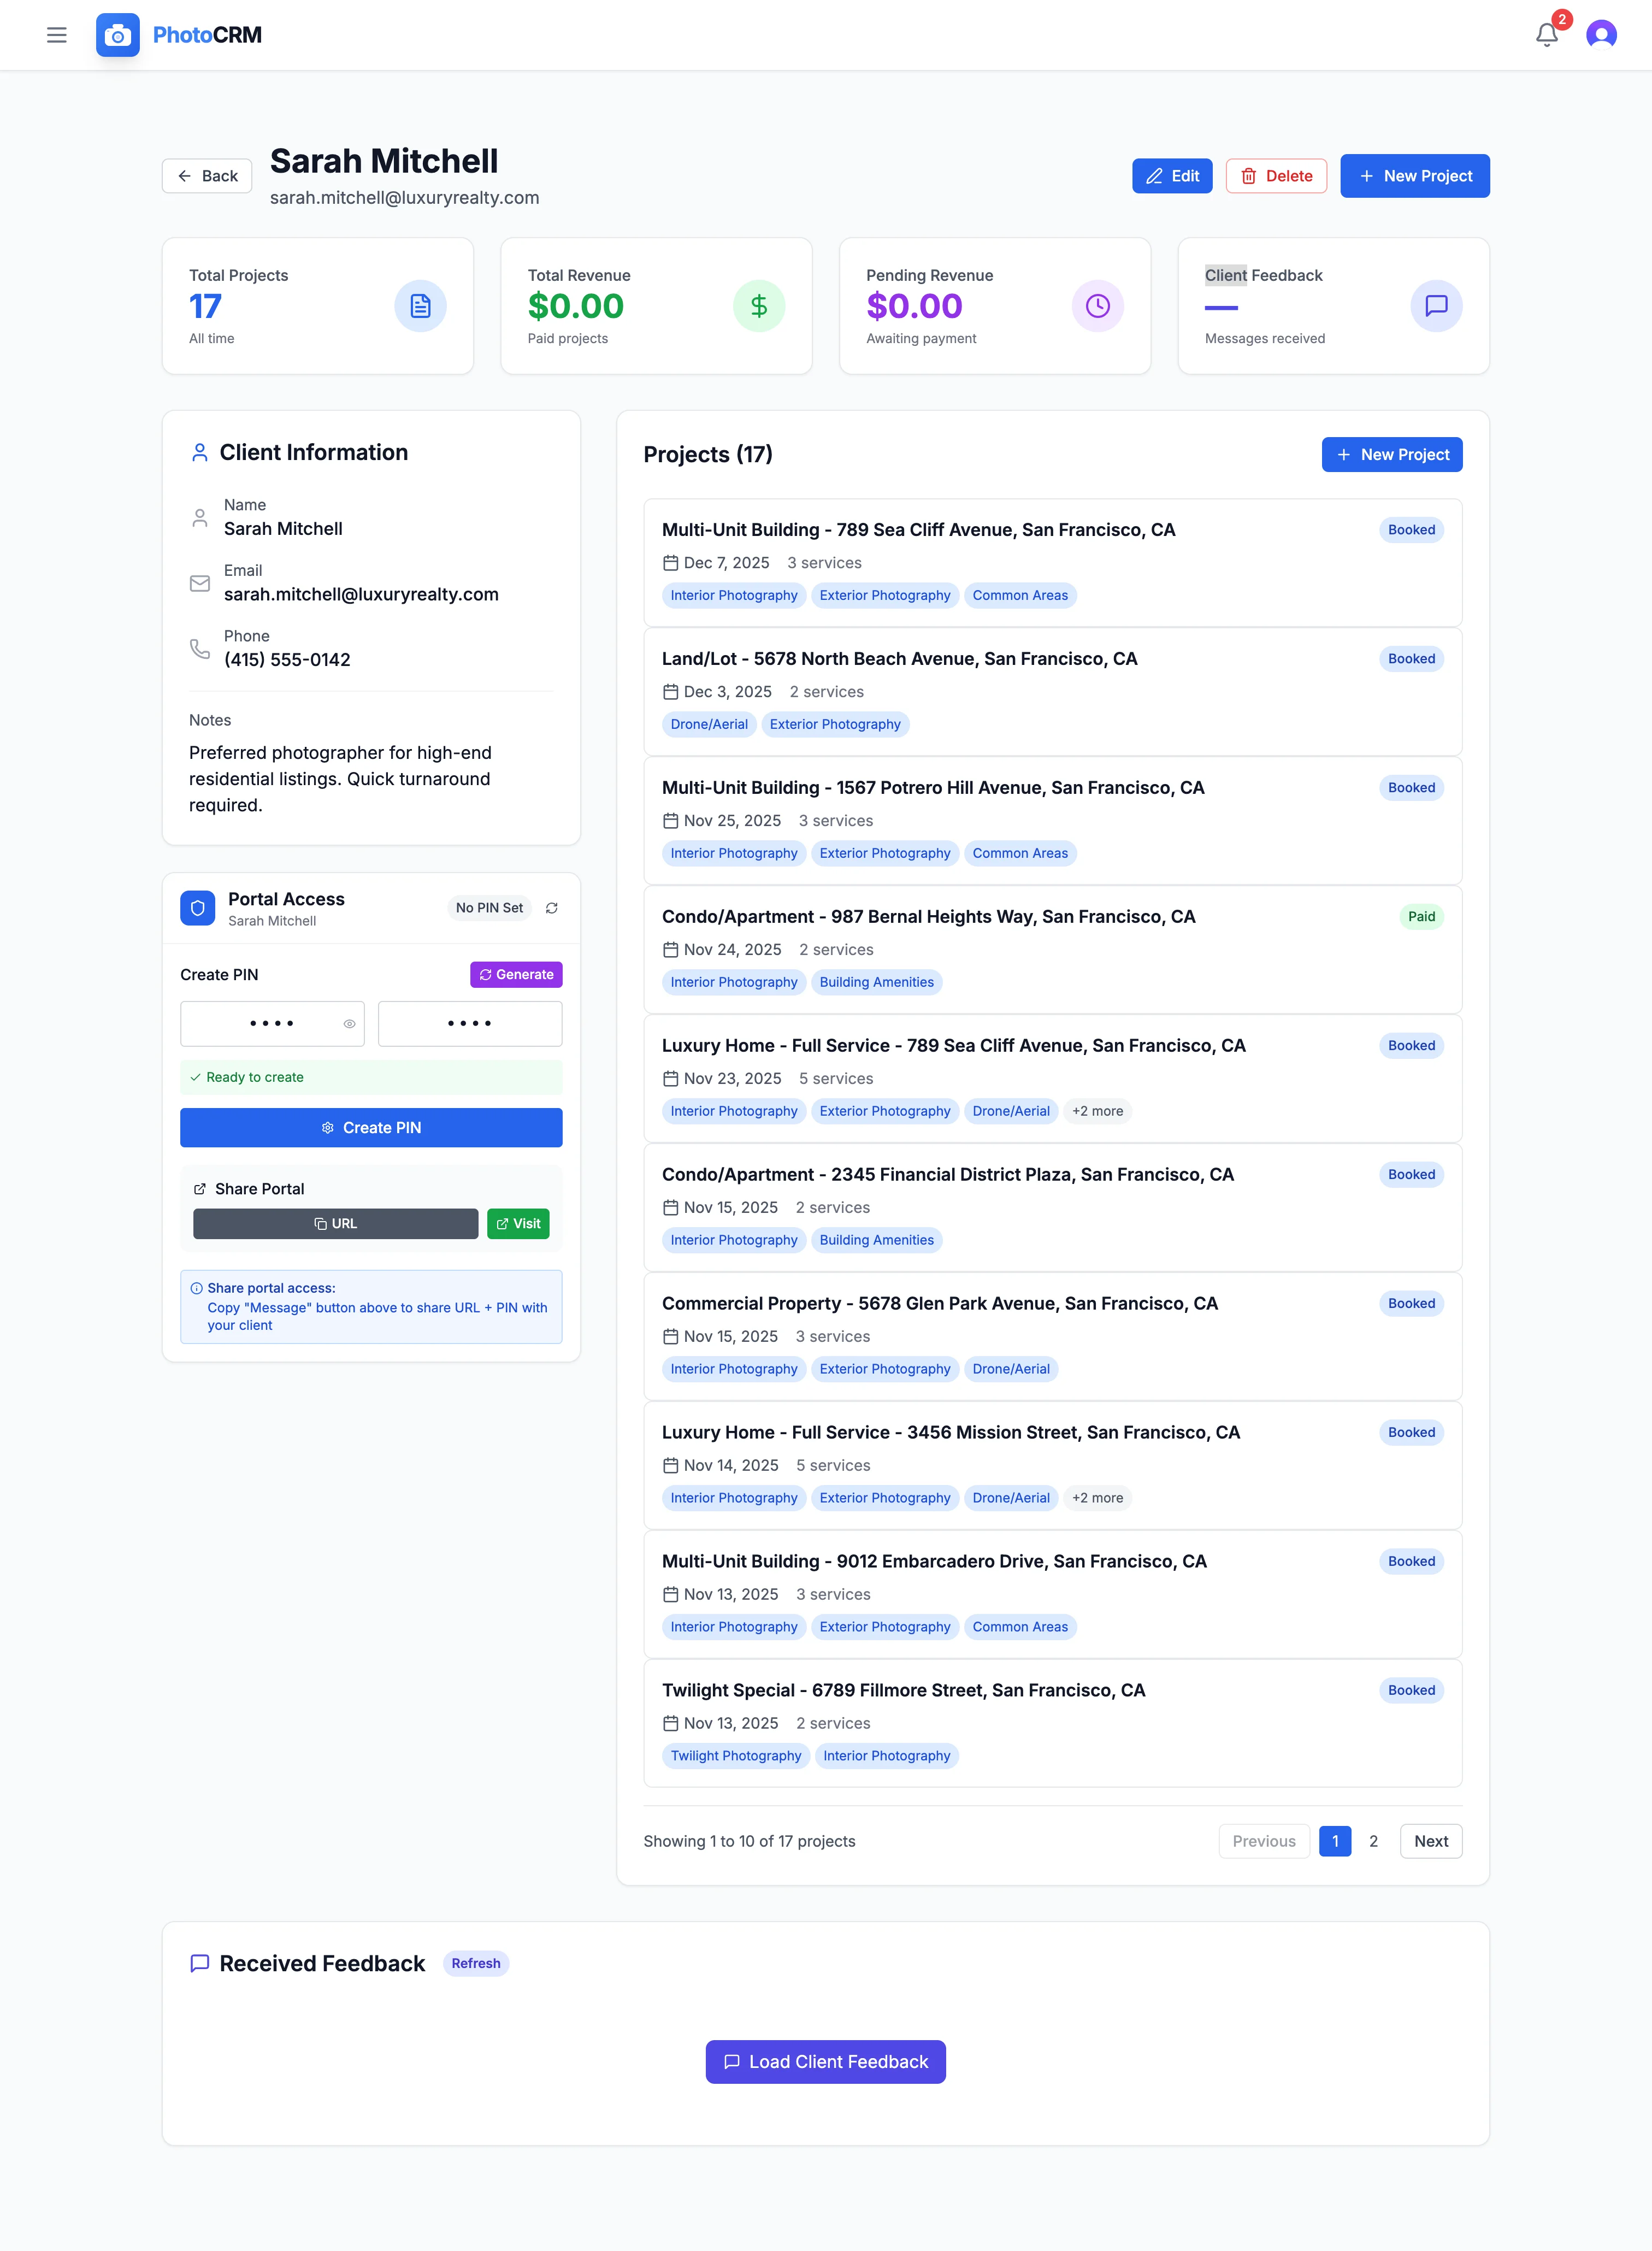Click the Portal Access shield icon

tap(198, 908)
